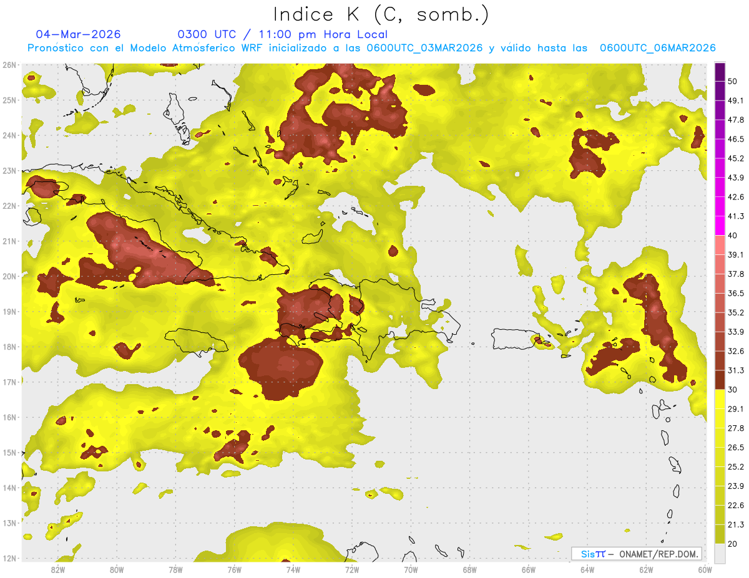Click the colorbar value "46.5"

736,140
